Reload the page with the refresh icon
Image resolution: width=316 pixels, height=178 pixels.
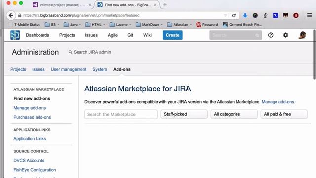pyautogui.click(x=234, y=15)
